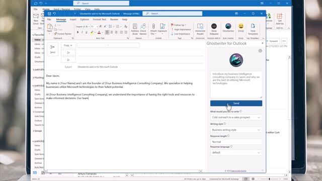The image size is (322, 181).
Task: Click the bullet list icon
Action: pyautogui.click(x=111, y=27)
